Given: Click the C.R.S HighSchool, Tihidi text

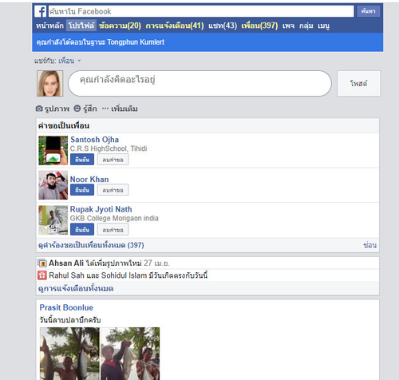Looking at the screenshot, I should click(x=109, y=148).
